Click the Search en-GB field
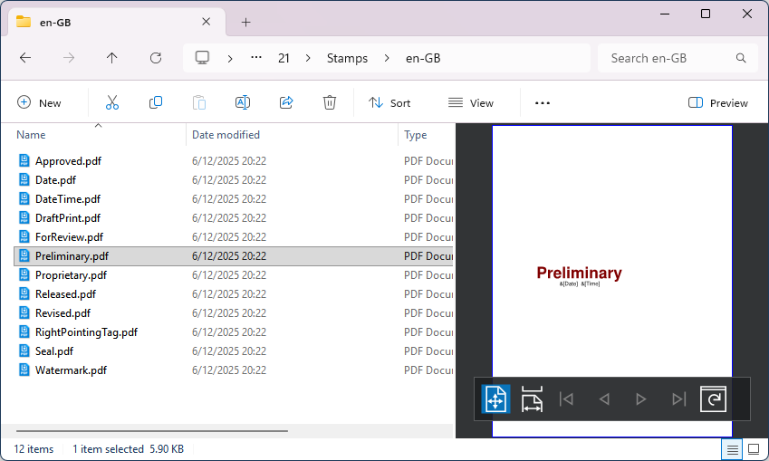Image resolution: width=769 pixels, height=461 pixels. 678,58
